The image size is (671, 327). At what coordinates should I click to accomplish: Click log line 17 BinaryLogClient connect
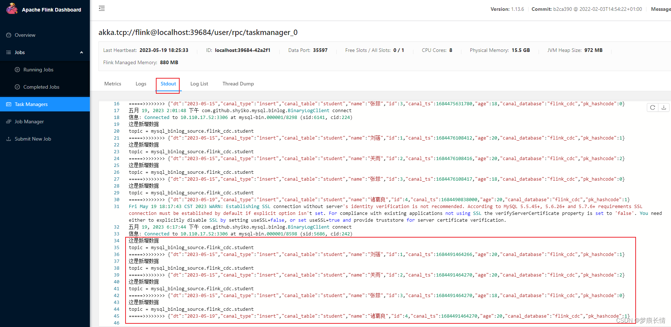pyautogui.click(x=240, y=111)
